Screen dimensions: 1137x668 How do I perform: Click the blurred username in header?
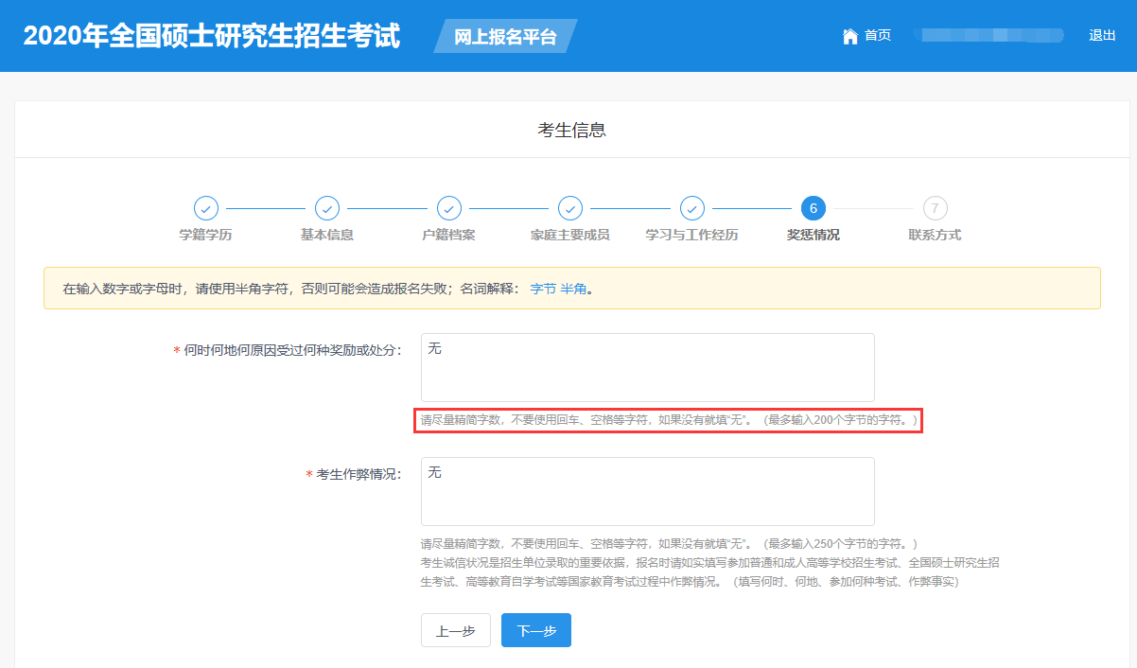coord(988,36)
